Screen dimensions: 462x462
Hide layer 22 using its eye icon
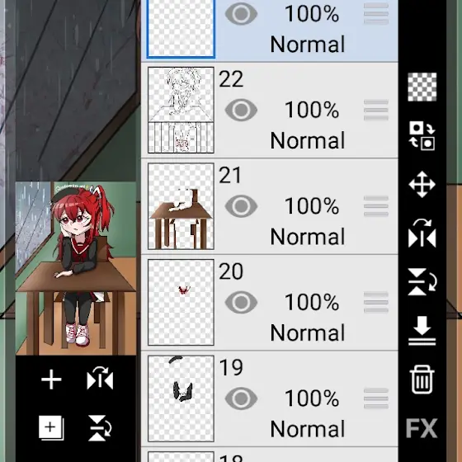[x=241, y=111]
